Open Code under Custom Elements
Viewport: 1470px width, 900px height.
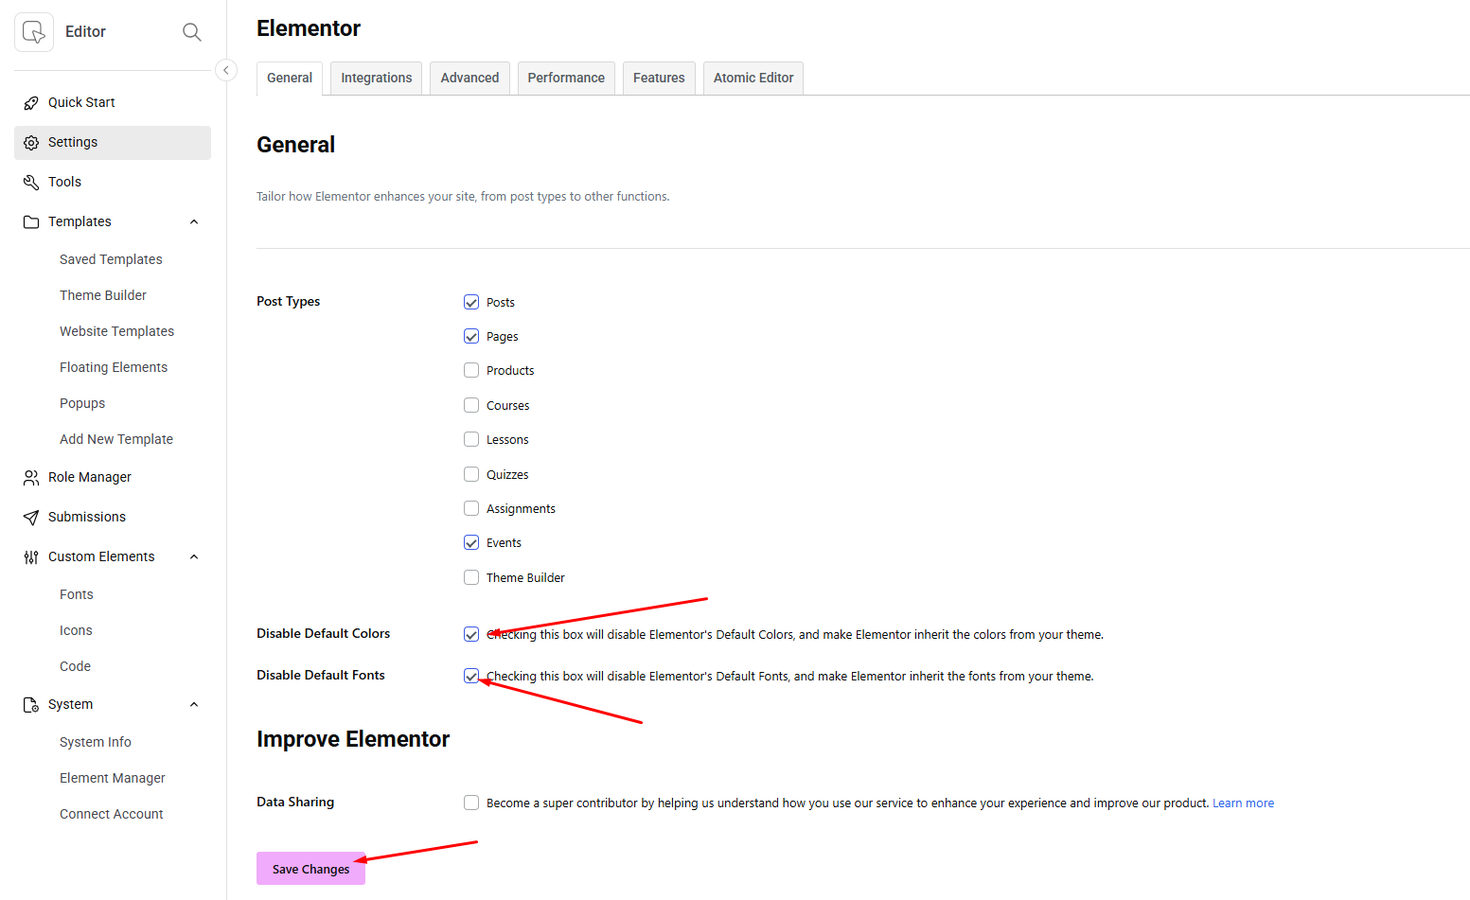point(76,666)
